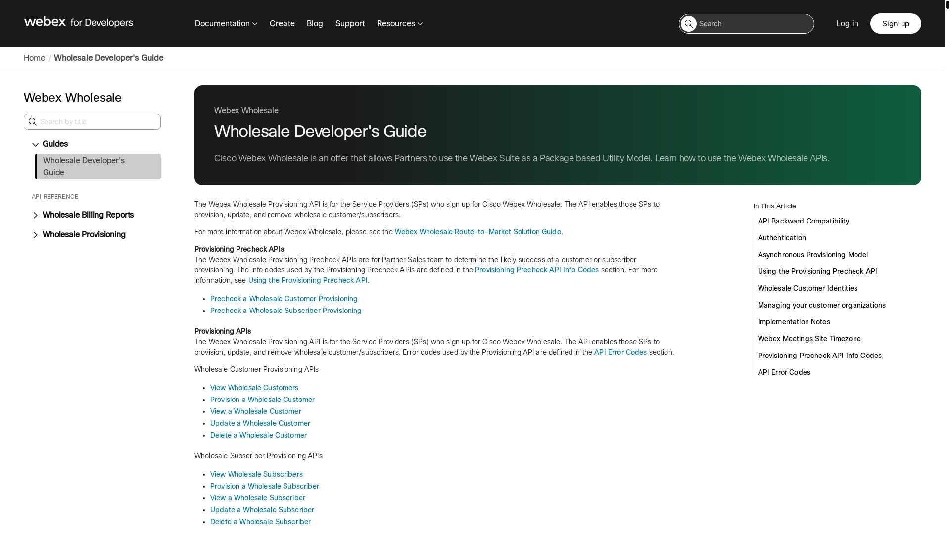Open Provisioning Precheck API Info Codes link
950x534 pixels.
click(x=536, y=270)
